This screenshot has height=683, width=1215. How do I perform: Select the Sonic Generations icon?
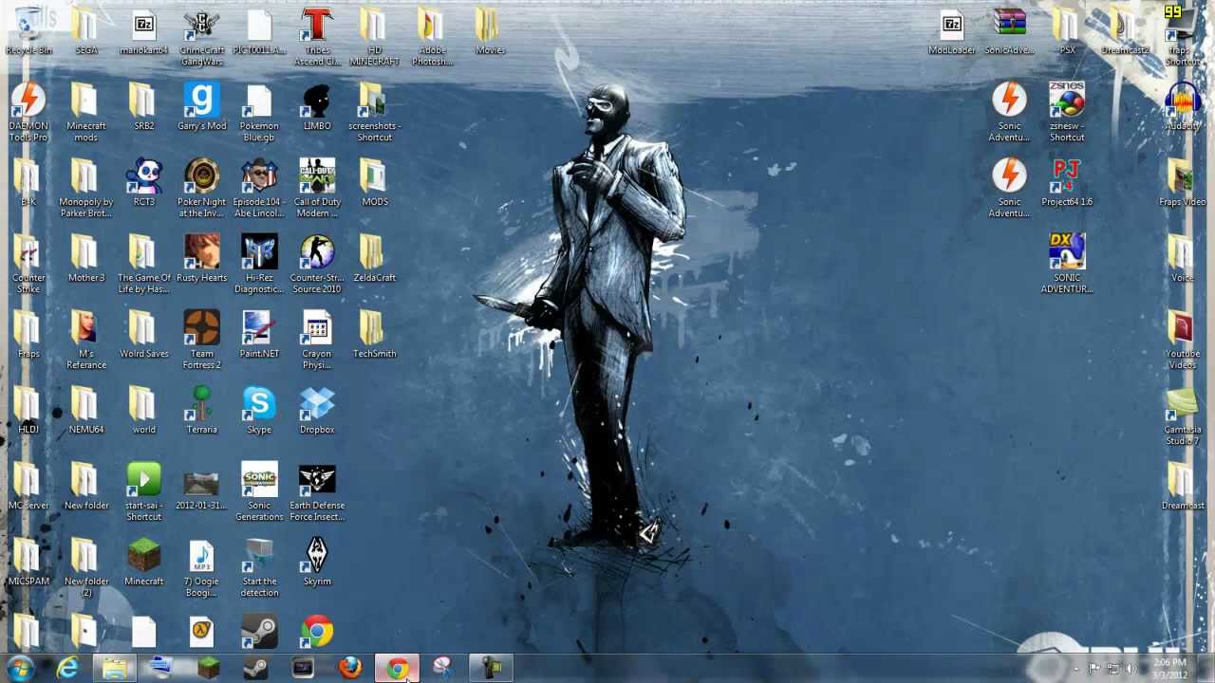[x=259, y=492]
